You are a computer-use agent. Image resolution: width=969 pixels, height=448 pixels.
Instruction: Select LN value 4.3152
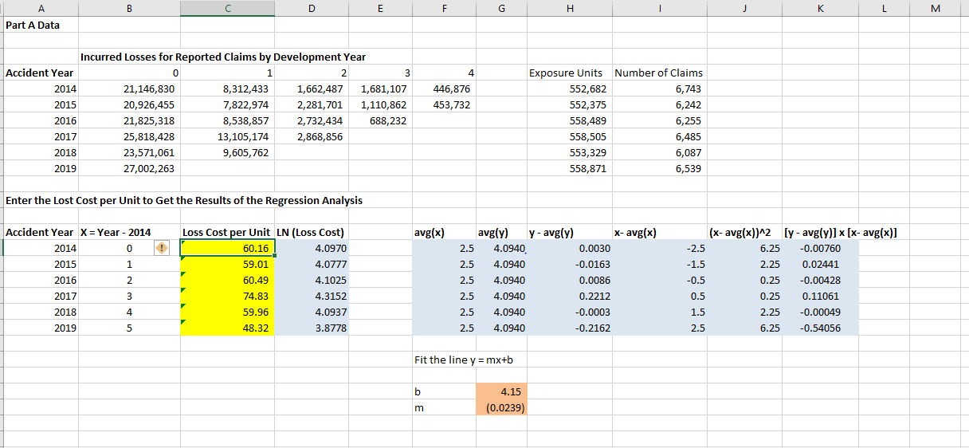[331, 296]
